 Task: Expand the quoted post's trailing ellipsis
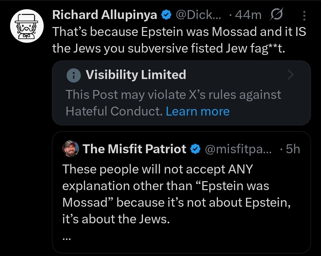click(67, 237)
